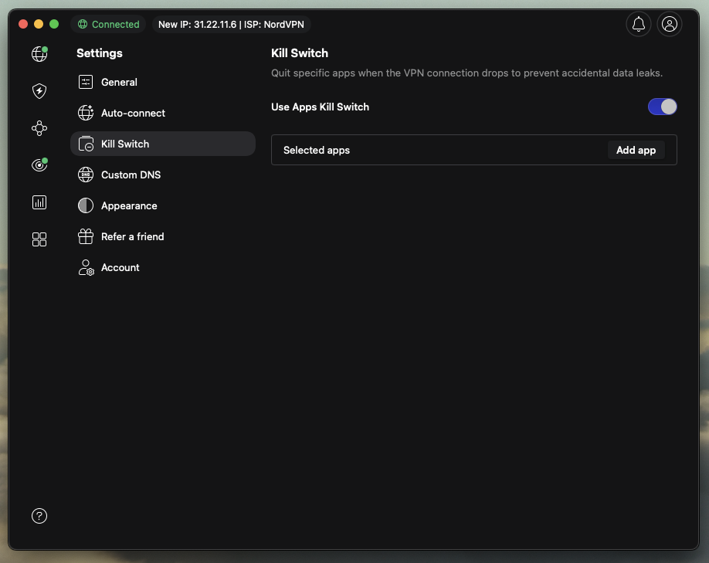Click the Connected status pill
Image resolution: width=709 pixels, height=563 pixels.
pyautogui.click(x=108, y=25)
